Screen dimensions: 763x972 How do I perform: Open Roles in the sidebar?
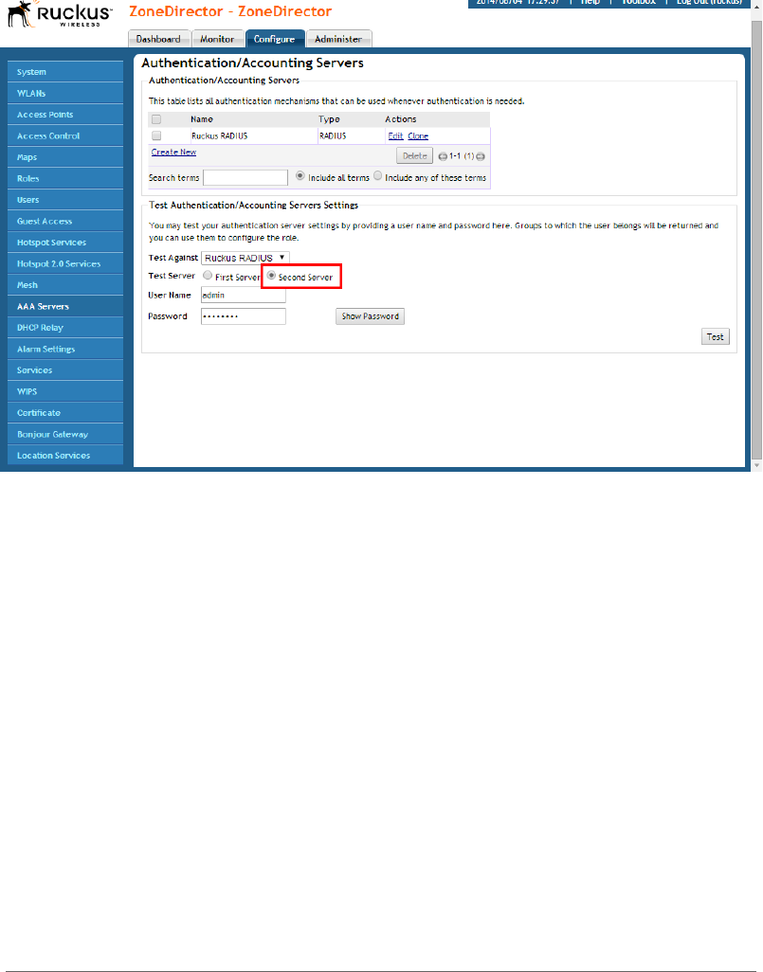65,178
